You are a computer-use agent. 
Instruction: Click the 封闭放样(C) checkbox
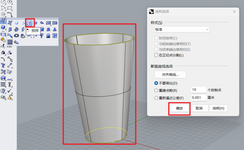[156, 38]
